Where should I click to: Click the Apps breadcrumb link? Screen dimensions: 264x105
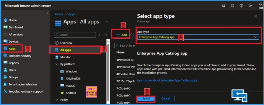[72, 14]
